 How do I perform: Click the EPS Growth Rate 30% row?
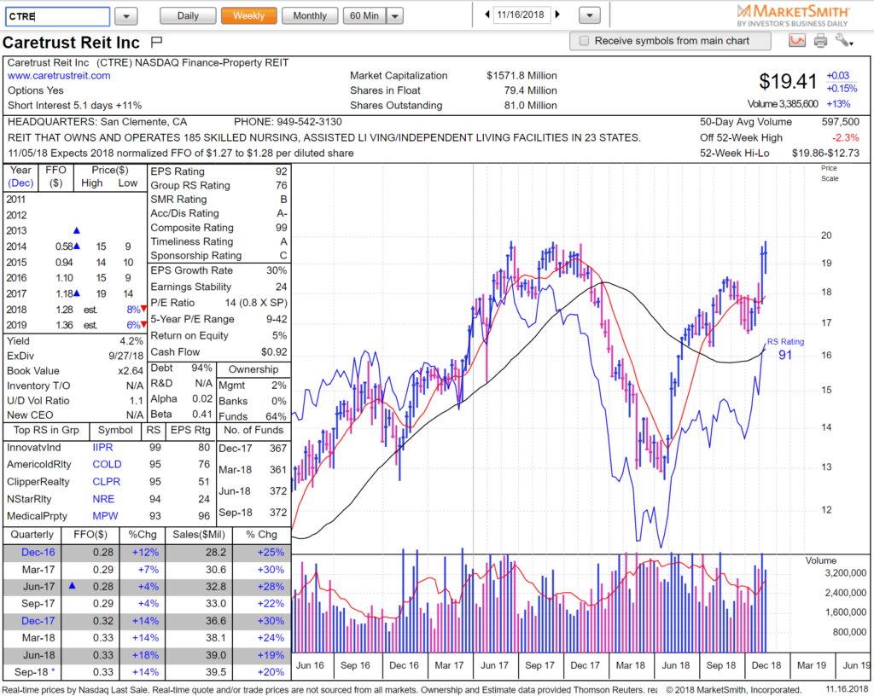[219, 270]
